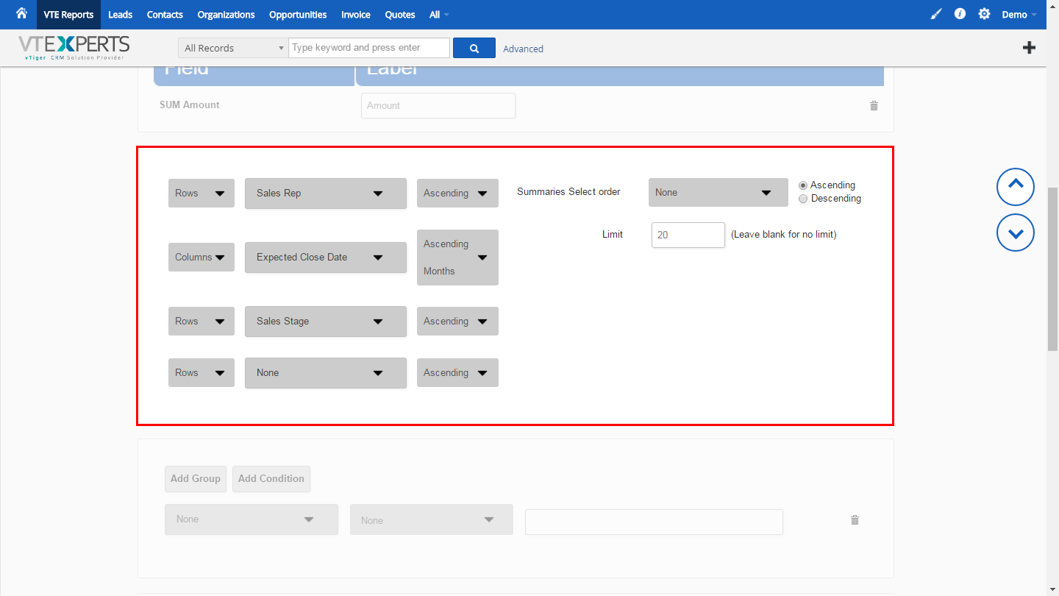Go to the Home icon
The image size is (1059, 596).
point(21,14)
